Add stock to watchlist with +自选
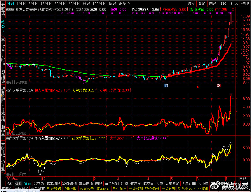 (245, 3)
